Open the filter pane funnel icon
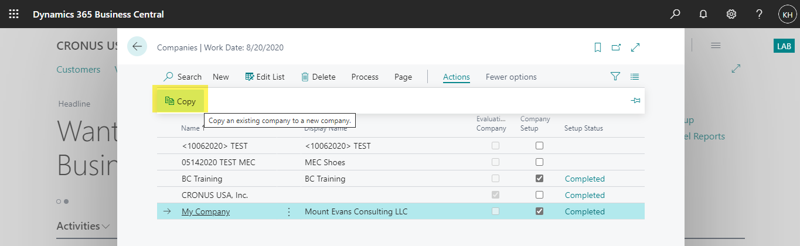800x246 pixels. tap(615, 76)
